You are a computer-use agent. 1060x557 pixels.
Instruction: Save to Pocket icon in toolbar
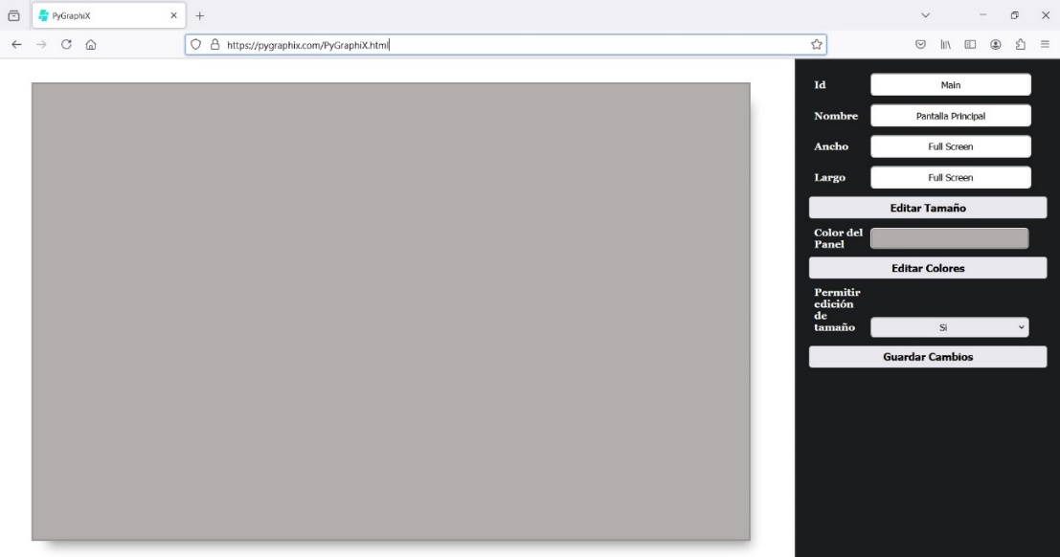coord(920,44)
